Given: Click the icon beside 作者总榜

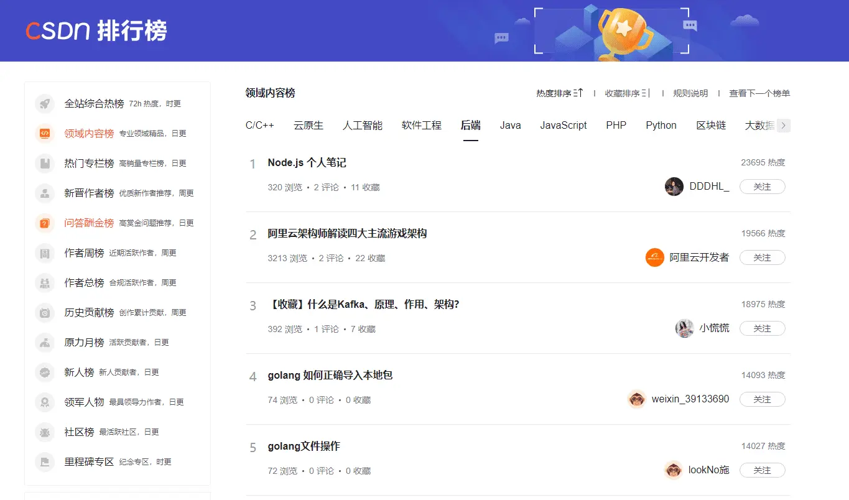Looking at the screenshot, I should pos(45,283).
